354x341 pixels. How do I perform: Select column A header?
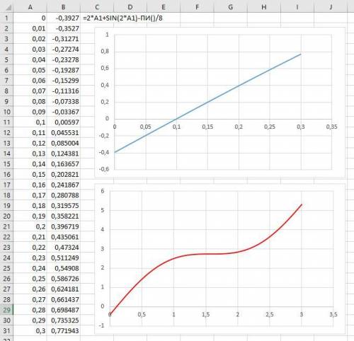30,7
